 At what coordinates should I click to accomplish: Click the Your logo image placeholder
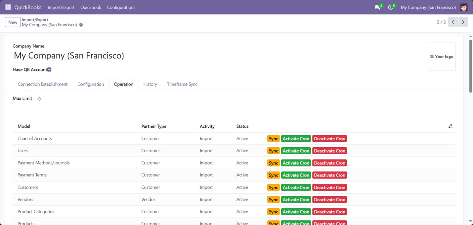[x=442, y=56]
